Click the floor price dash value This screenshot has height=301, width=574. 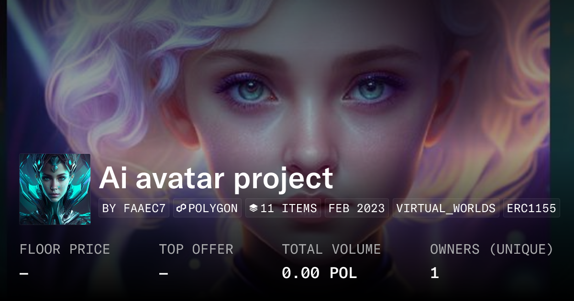pyautogui.click(x=24, y=273)
